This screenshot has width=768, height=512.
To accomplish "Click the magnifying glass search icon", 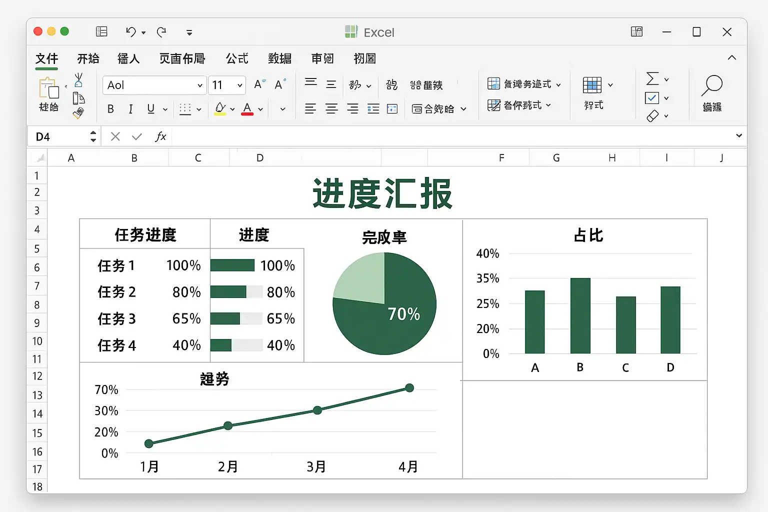I will point(711,85).
